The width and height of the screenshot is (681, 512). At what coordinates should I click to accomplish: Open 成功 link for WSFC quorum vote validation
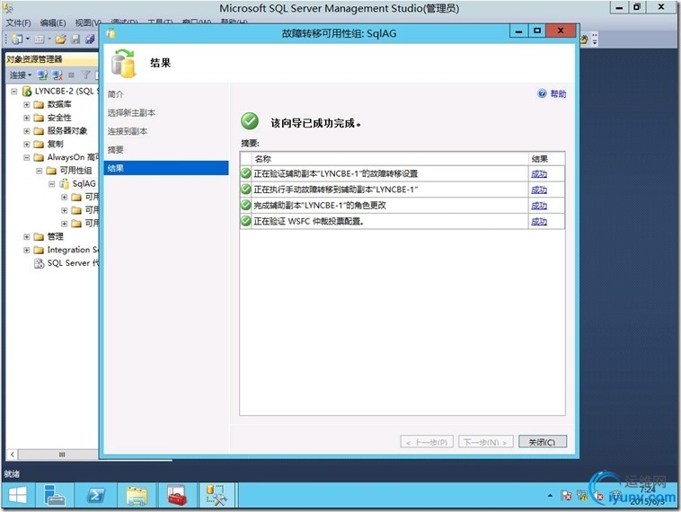pos(539,222)
